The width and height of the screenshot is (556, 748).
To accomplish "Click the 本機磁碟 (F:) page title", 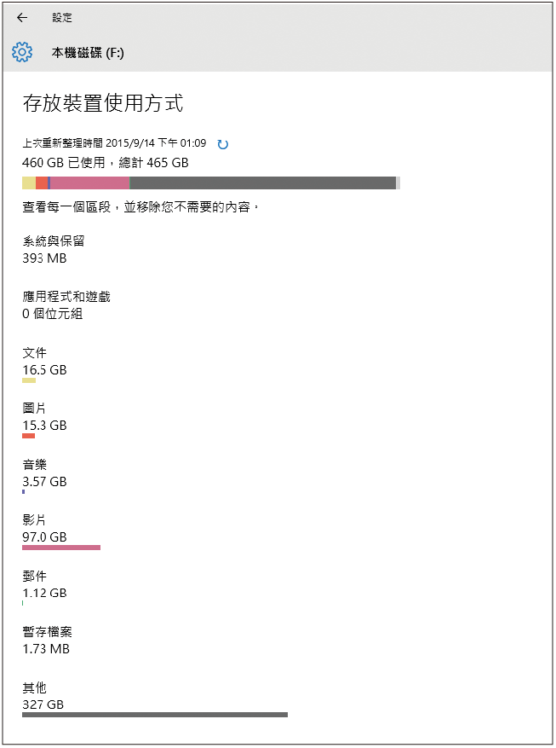I will tap(89, 53).
